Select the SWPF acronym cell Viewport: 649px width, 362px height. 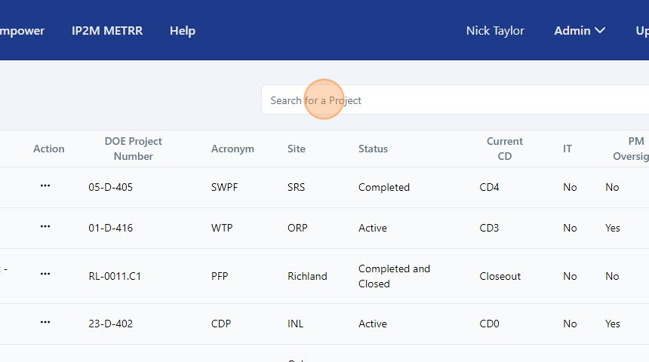(224, 187)
